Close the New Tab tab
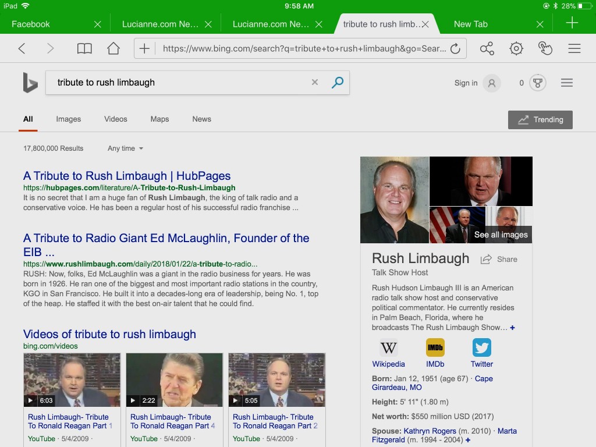This screenshot has width=596, height=447. 540,24
